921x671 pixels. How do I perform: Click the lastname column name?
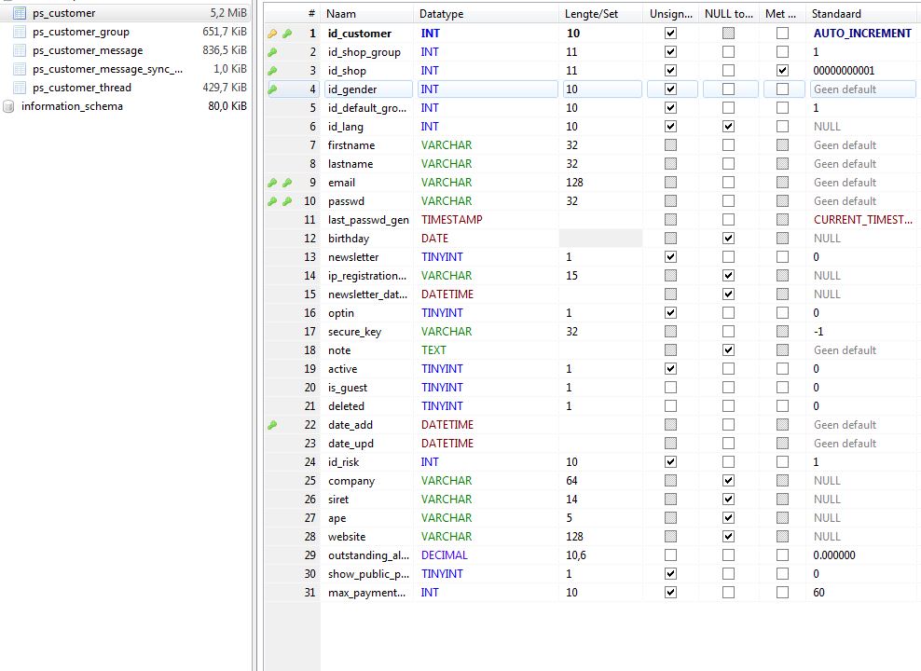pos(351,164)
